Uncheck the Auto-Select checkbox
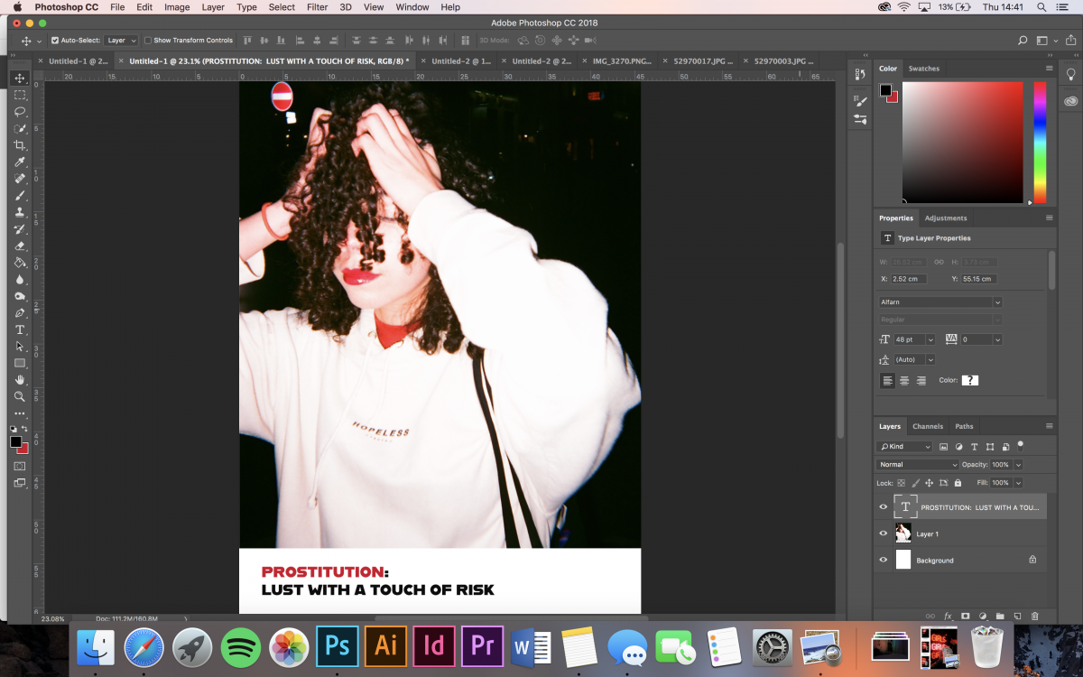 55,41
